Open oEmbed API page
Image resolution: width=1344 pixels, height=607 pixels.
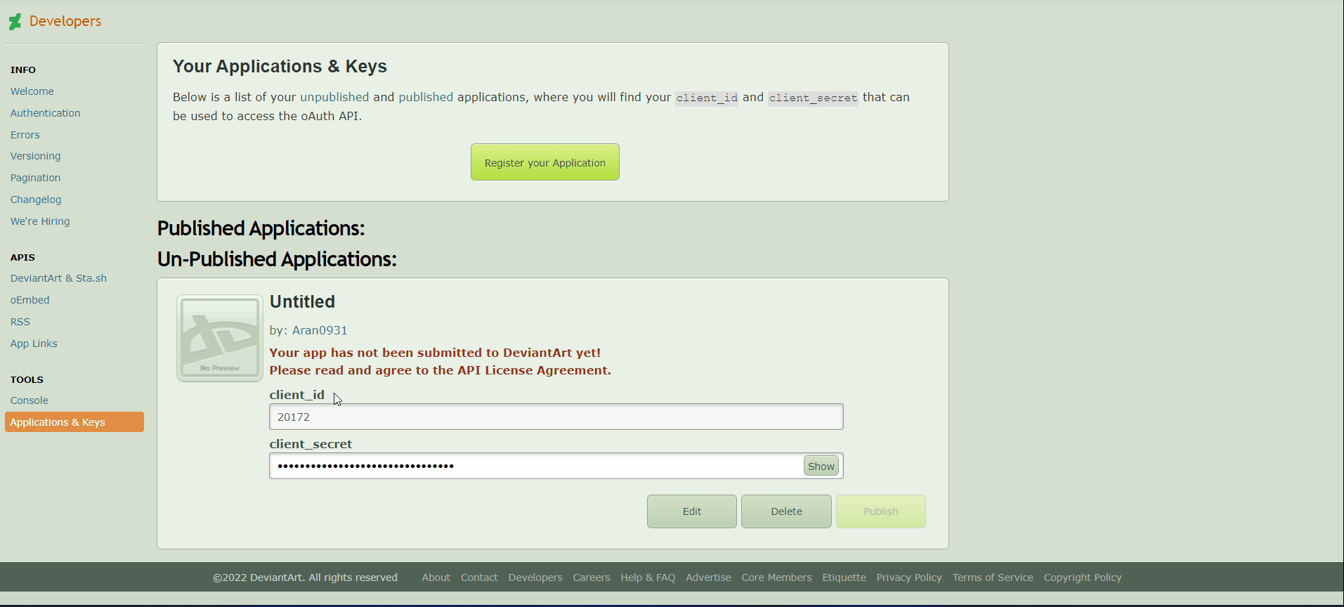tap(30, 300)
